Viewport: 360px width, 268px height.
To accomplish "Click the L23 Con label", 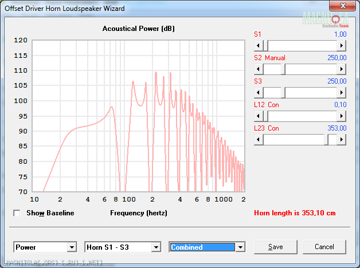I will [x=267, y=128].
